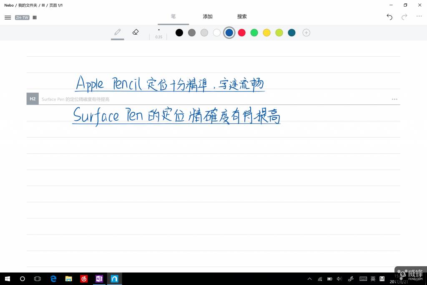This screenshot has height=285, width=427.
Task: Undo the last stroke
Action: [x=389, y=17]
